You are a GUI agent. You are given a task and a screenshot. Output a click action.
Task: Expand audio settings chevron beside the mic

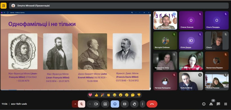click(x=75, y=104)
